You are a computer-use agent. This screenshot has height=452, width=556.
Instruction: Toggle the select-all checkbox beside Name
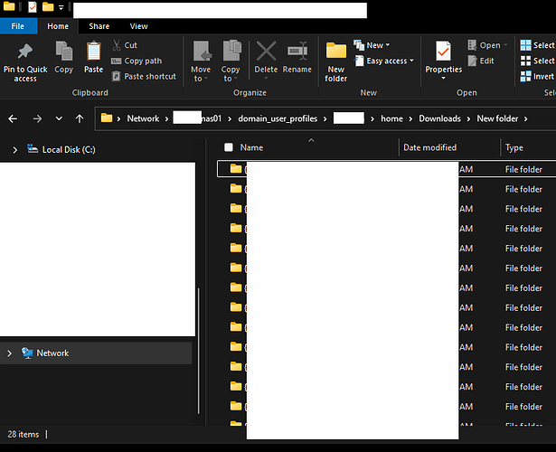click(229, 147)
